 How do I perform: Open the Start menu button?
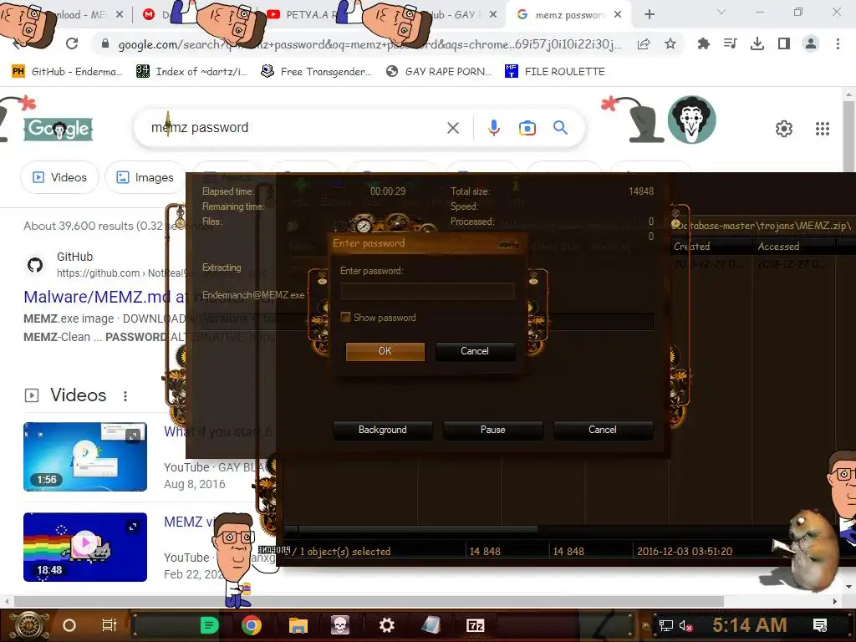[x=29, y=625]
